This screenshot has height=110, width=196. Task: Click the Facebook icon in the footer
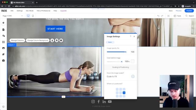tap(99, 101)
